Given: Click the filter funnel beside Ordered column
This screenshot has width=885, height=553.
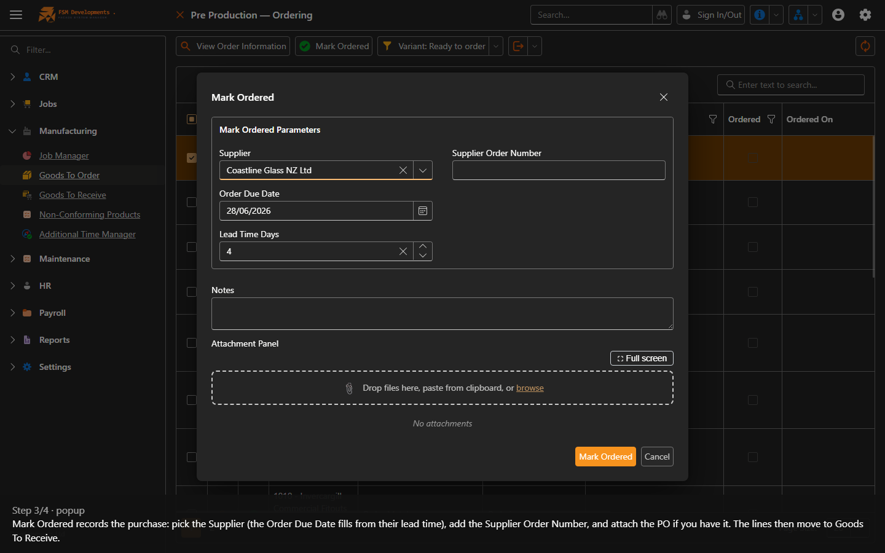Looking at the screenshot, I should point(771,119).
